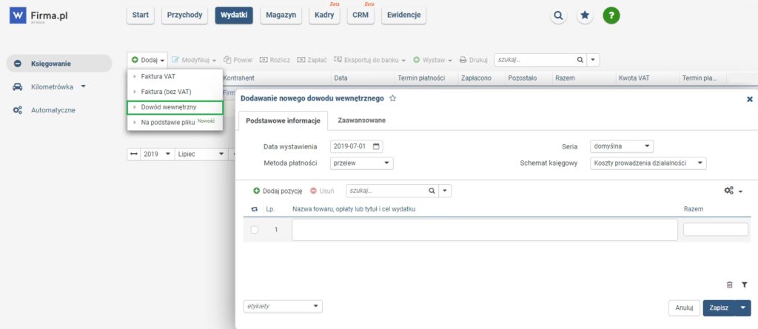This screenshot has height=329, width=758.
Task: Open the gears settings icon in dialog
Action: (729, 191)
